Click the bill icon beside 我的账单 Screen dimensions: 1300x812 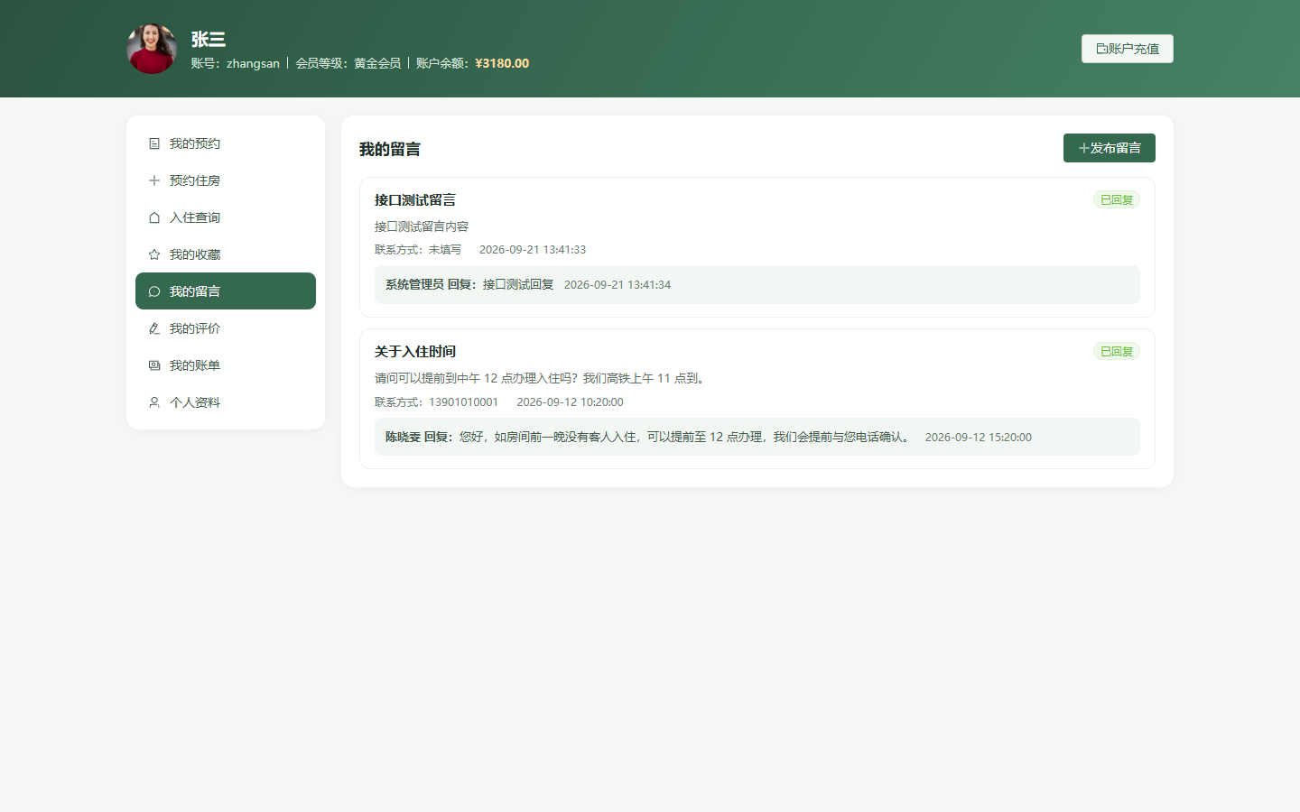pos(154,365)
